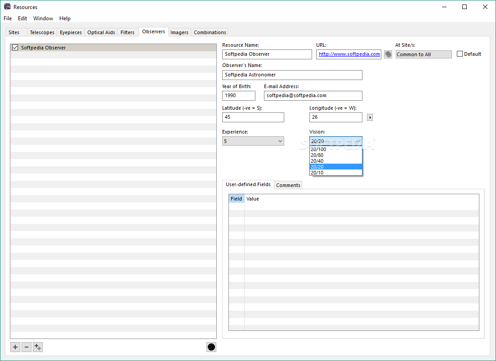Switch to the Optical Aids tab
The height and width of the screenshot is (361, 496).
(x=101, y=32)
